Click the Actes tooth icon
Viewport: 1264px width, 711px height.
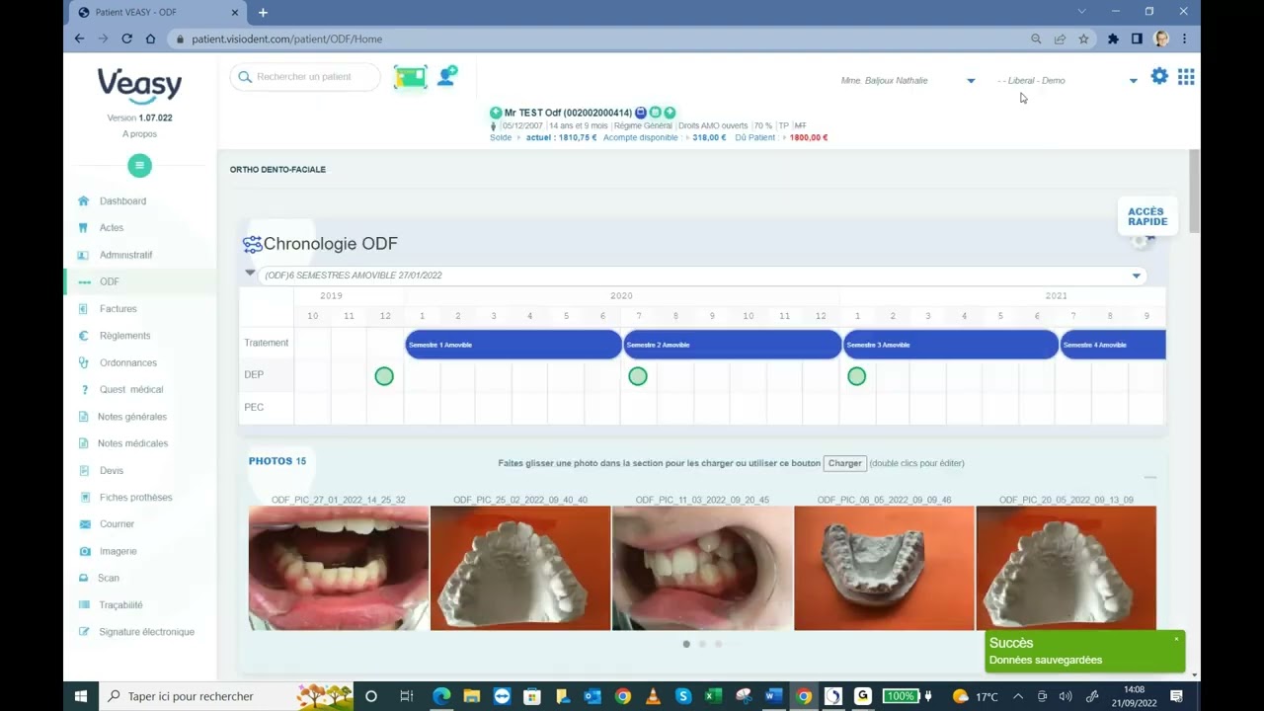click(x=84, y=227)
